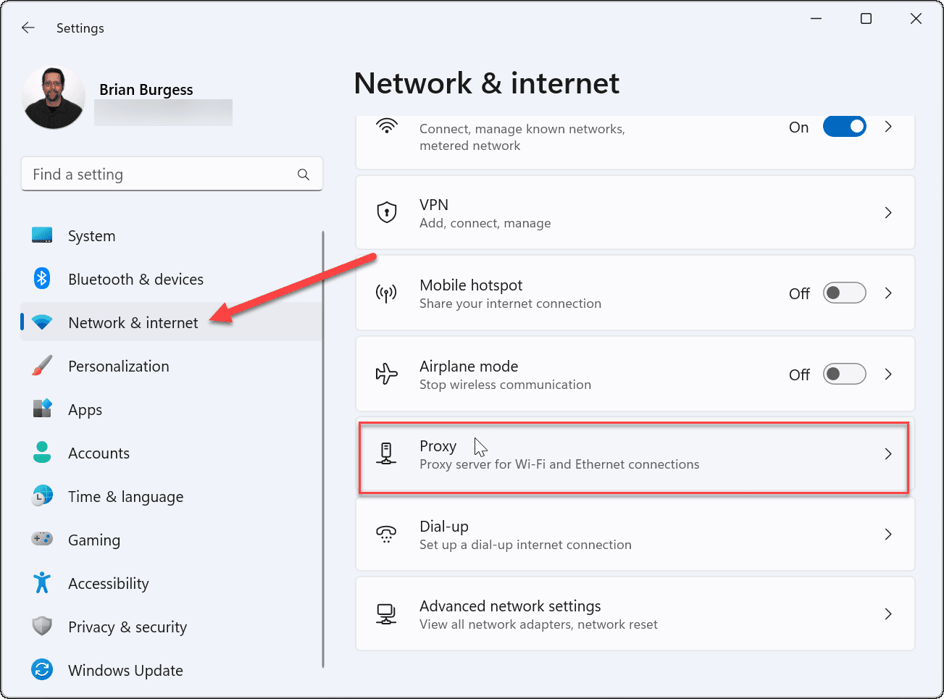This screenshot has height=699, width=944.
Task: Minimize the Settings window
Action: click(x=816, y=19)
